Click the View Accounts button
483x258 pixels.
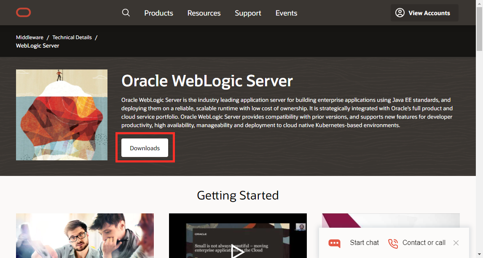[x=424, y=13]
